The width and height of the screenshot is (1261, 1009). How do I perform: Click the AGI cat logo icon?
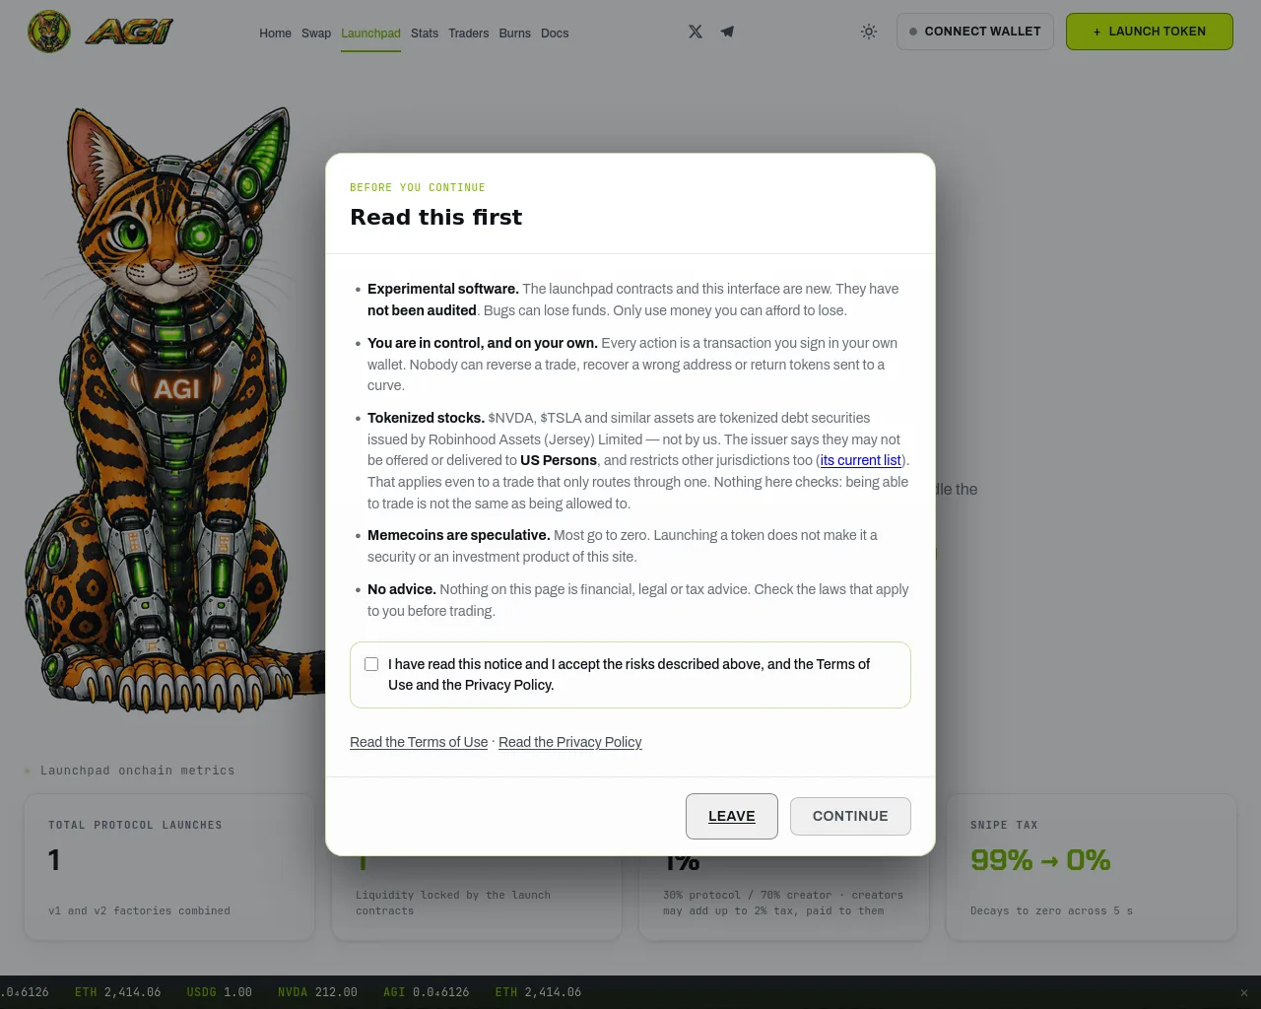[x=49, y=32]
